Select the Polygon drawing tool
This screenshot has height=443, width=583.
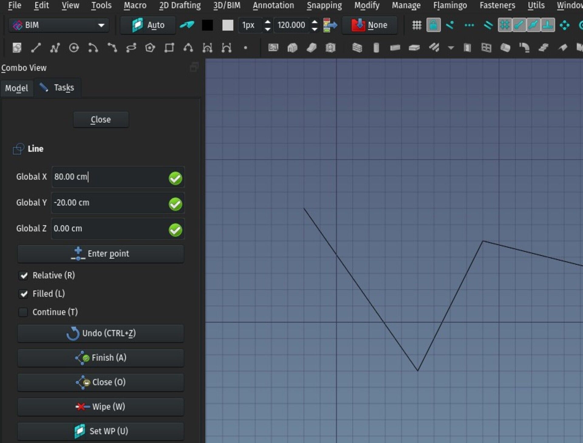[x=150, y=48]
